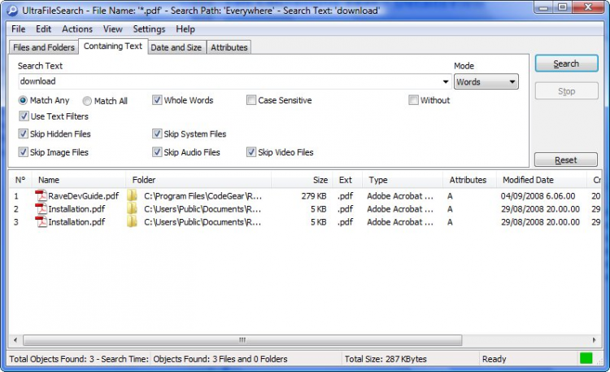The image size is (610, 372).
Task: Enable the Without checkbox
Action: tap(413, 100)
